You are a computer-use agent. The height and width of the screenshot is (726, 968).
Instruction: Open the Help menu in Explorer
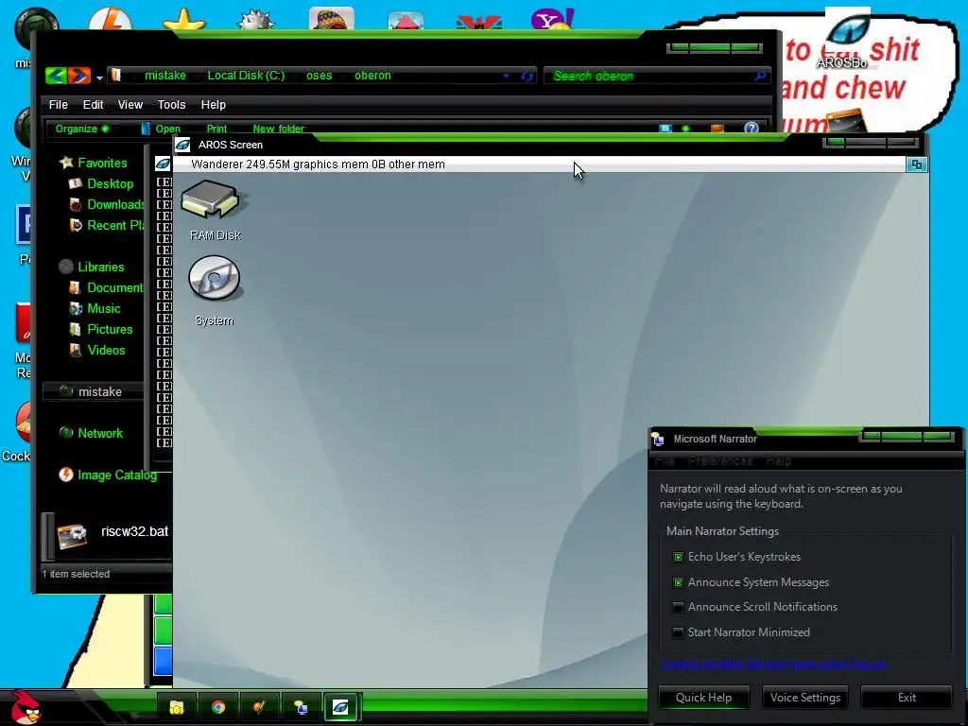click(x=214, y=104)
